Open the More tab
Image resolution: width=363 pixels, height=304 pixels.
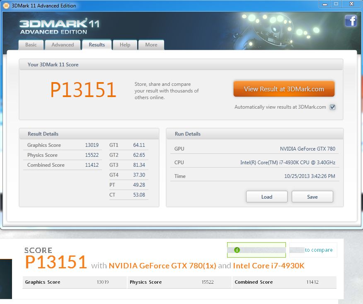point(151,45)
